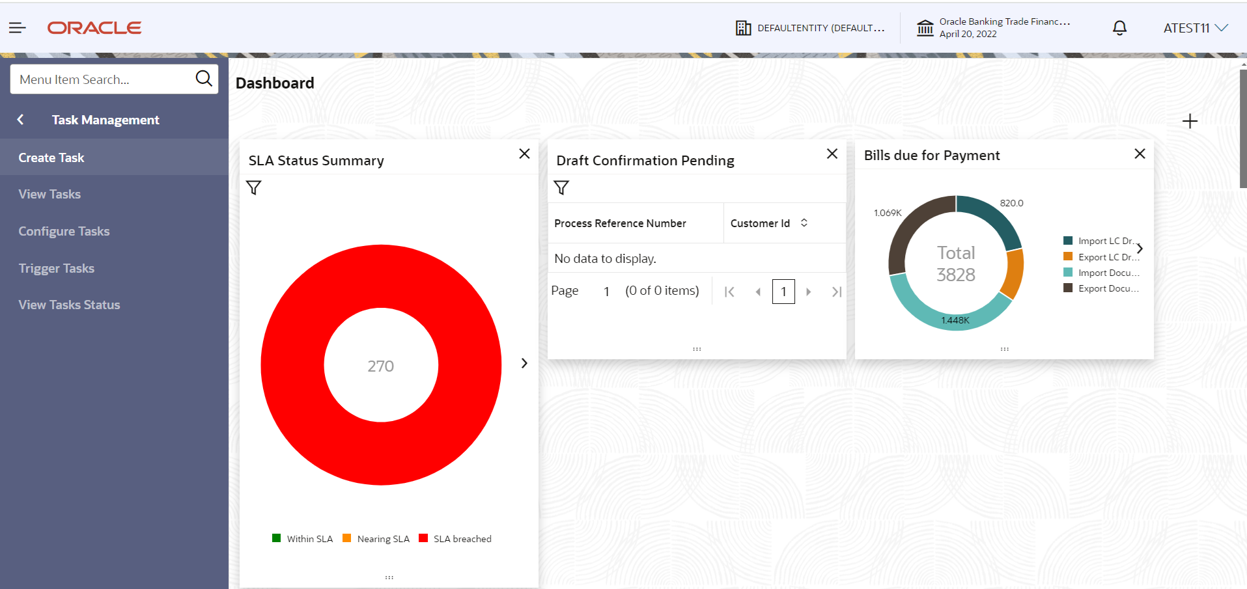Screen dimensions: 1247x589
Task: Click the SLA breached legend label
Action: coord(463,539)
